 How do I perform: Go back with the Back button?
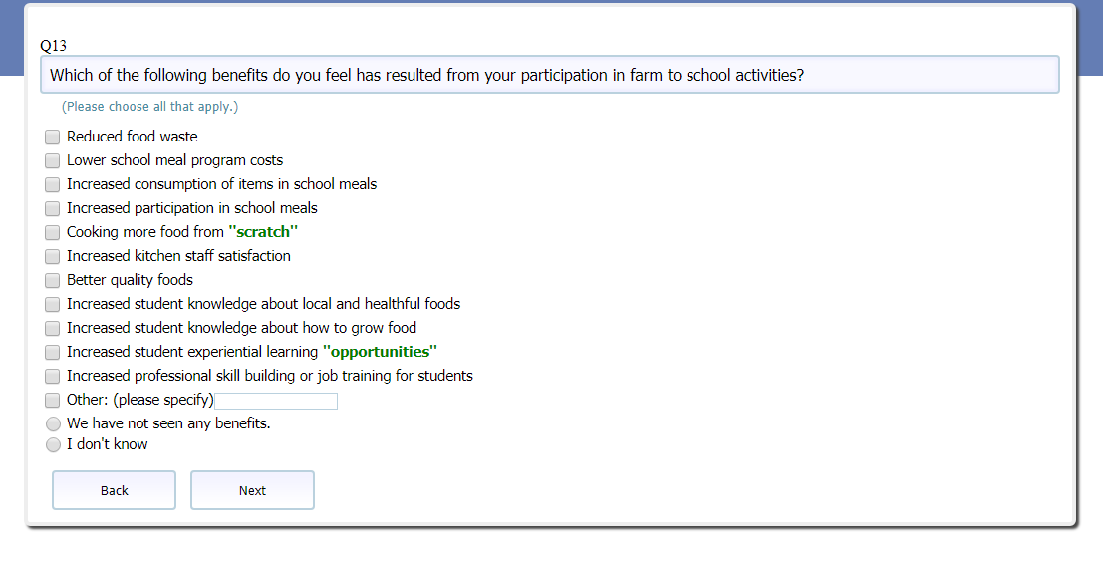[x=114, y=490]
